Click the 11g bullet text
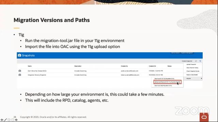 (x=21, y=35)
